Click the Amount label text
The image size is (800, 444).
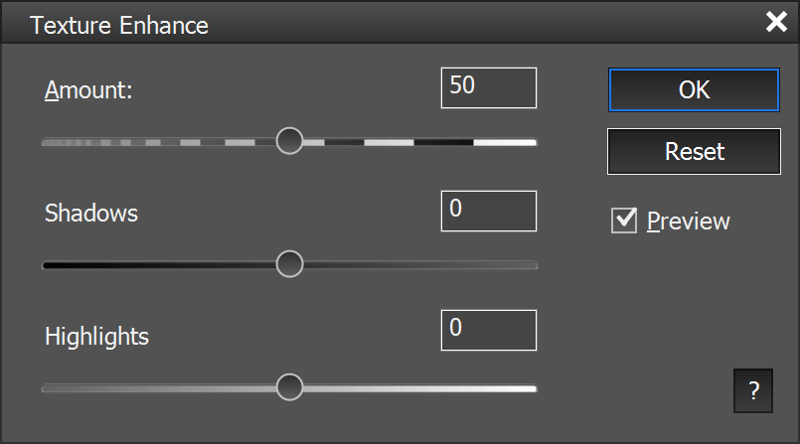(88, 91)
